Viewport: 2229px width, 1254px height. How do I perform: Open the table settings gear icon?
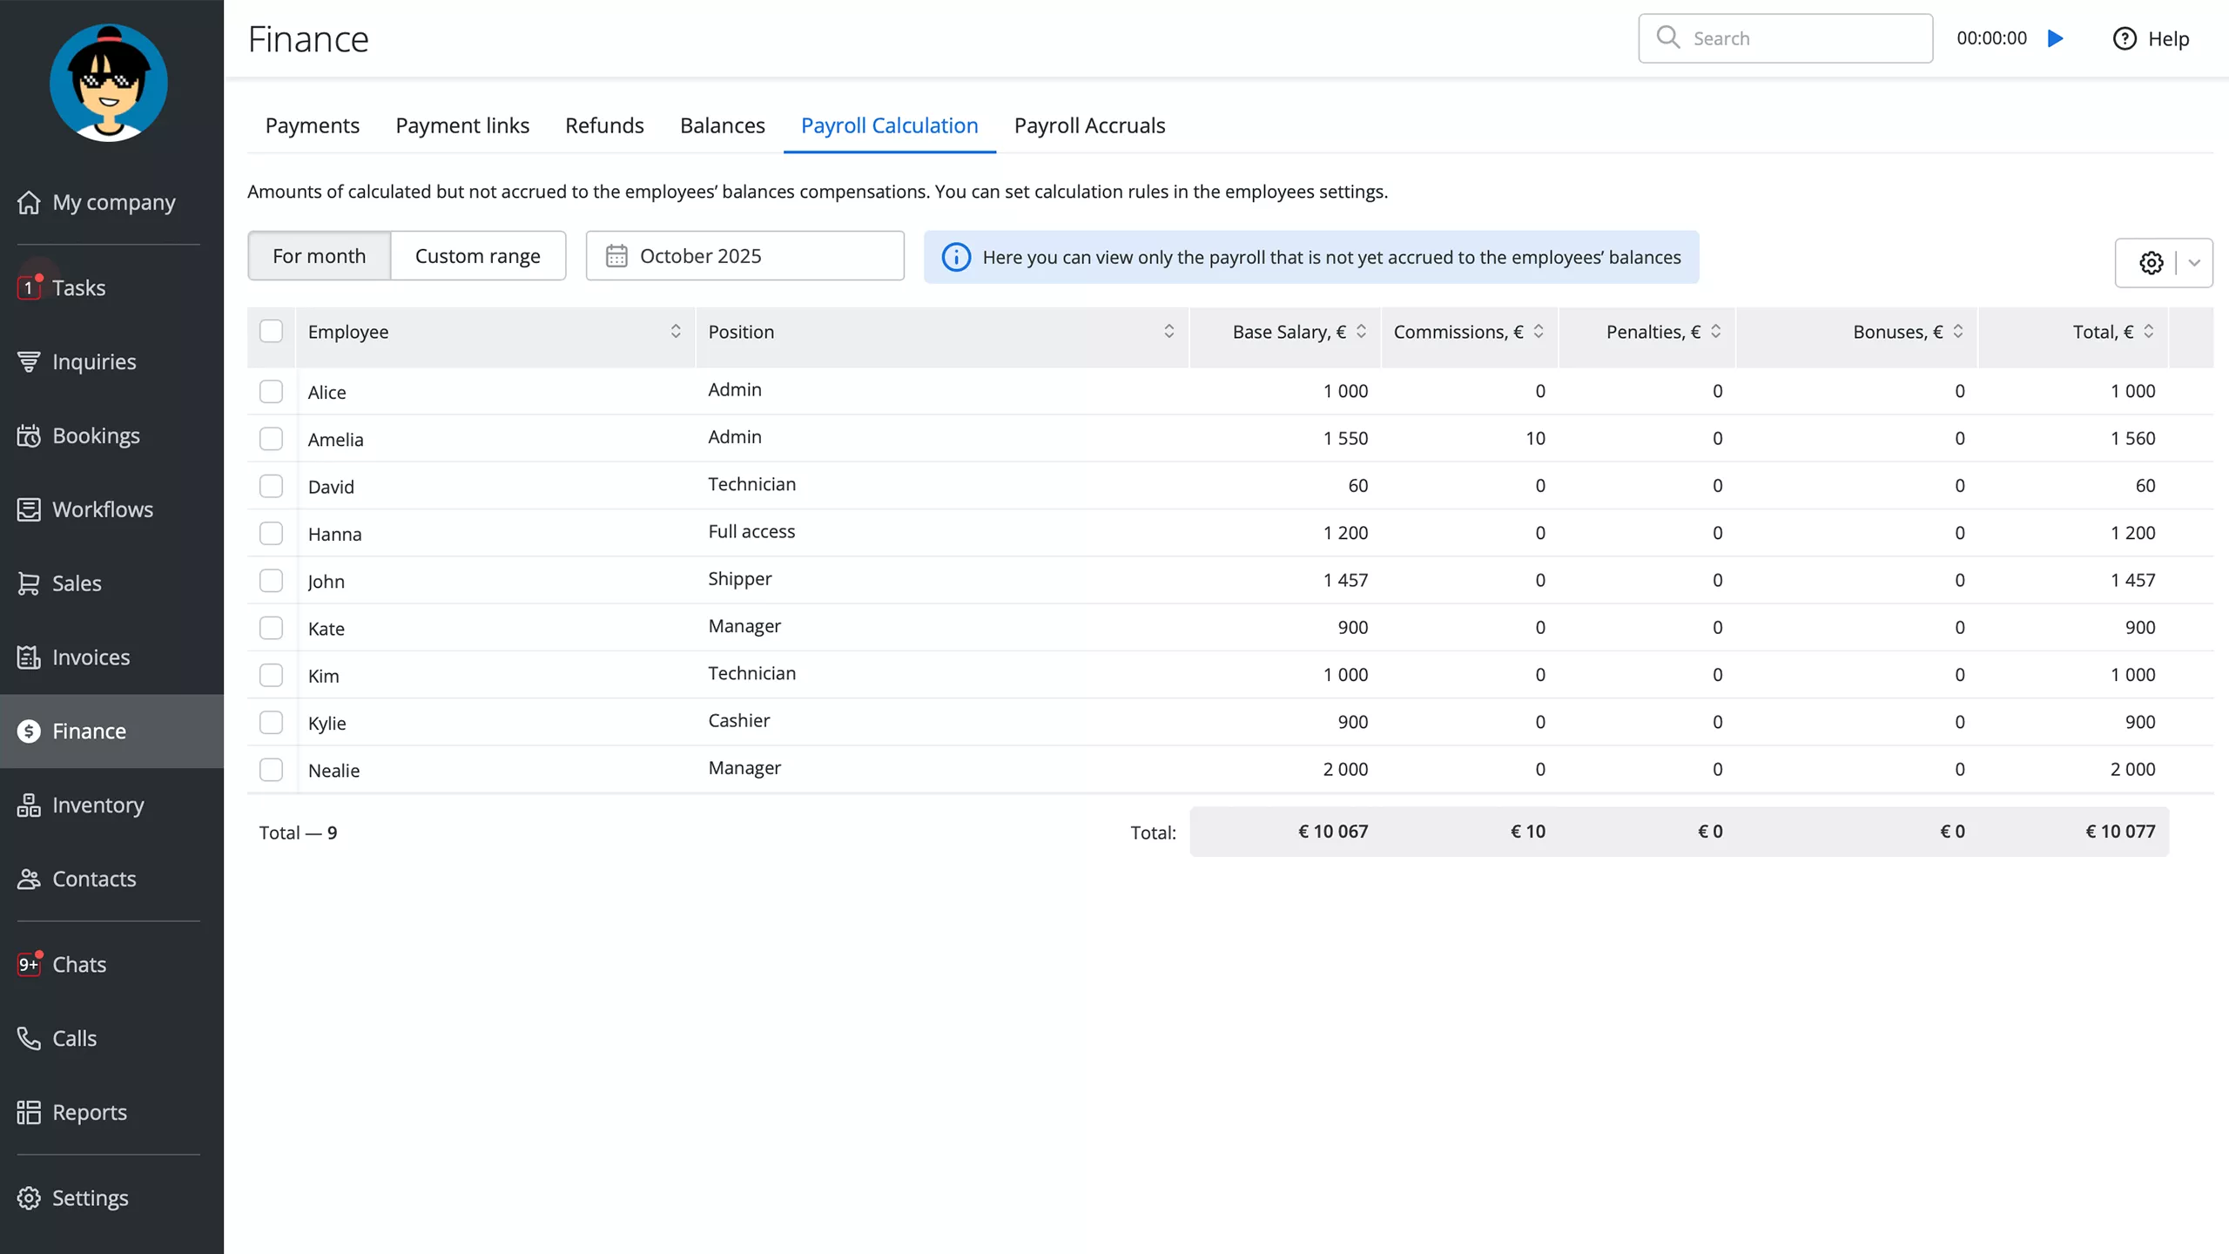click(2151, 262)
